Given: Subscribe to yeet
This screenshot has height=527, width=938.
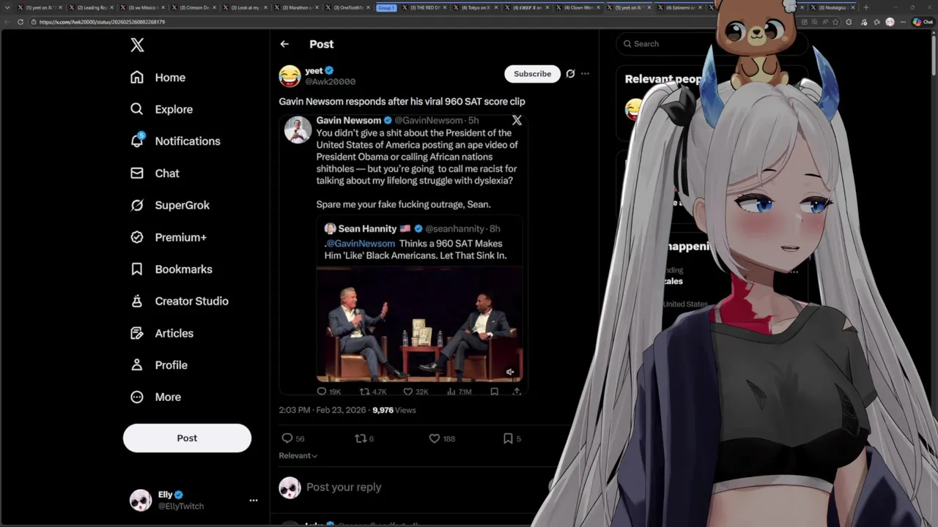Looking at the screenshot, I should [x=532, y=74].
